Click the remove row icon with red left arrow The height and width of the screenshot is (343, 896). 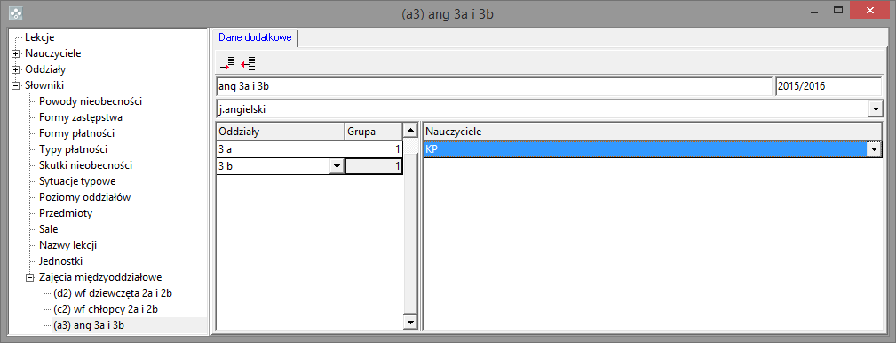click(x=248, y=63)
